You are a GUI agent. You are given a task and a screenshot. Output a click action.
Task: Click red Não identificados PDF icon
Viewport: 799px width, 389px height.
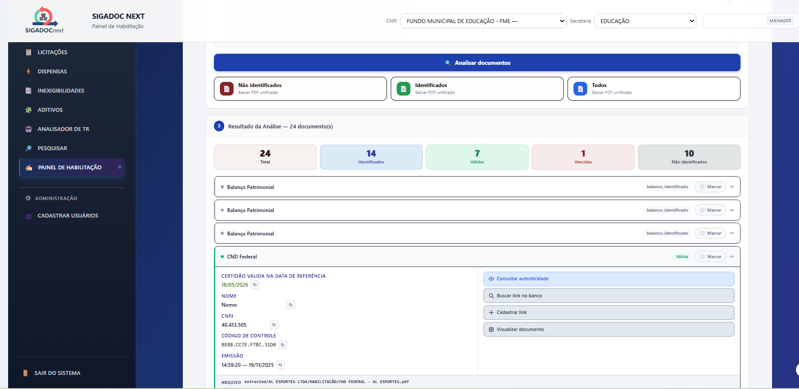click(x=227, y=89)
